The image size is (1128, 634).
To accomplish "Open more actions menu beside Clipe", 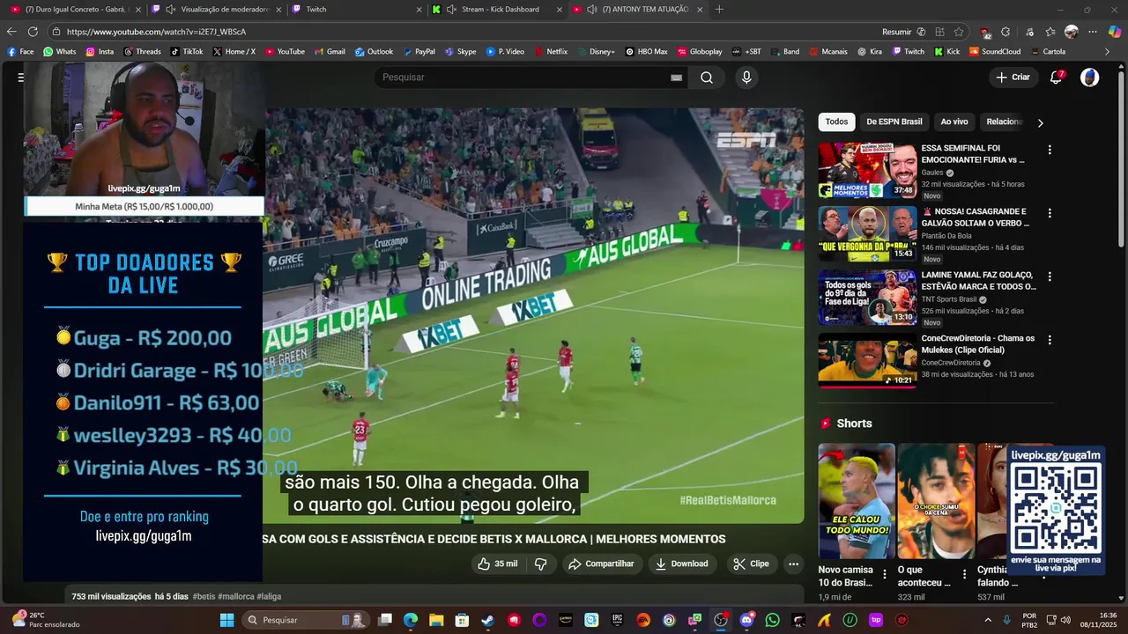I will [x=793, y=564].
